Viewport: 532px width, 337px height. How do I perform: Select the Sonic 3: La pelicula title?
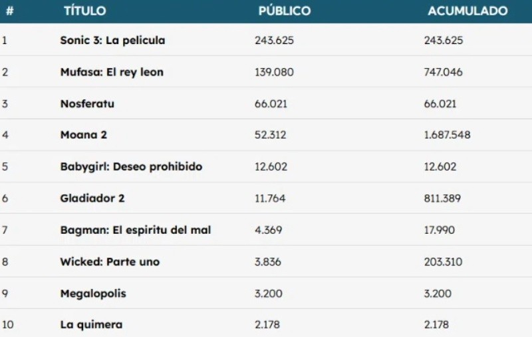point(112,40)
